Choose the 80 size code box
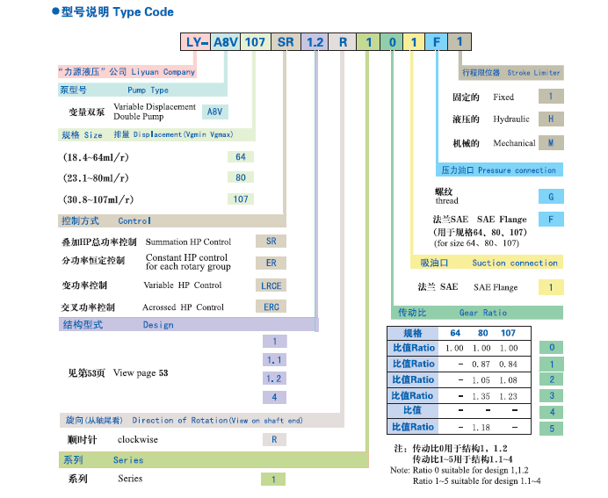Screen dimensions: 608x498 tap(240, 177)
